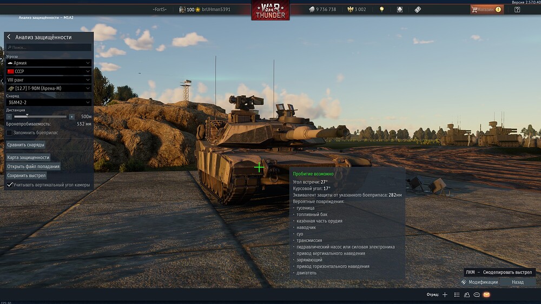This screenshot has height=304, width=541.
Task: Enable the Запомнить боеприпас checkbox
Action: click(9, 133)
